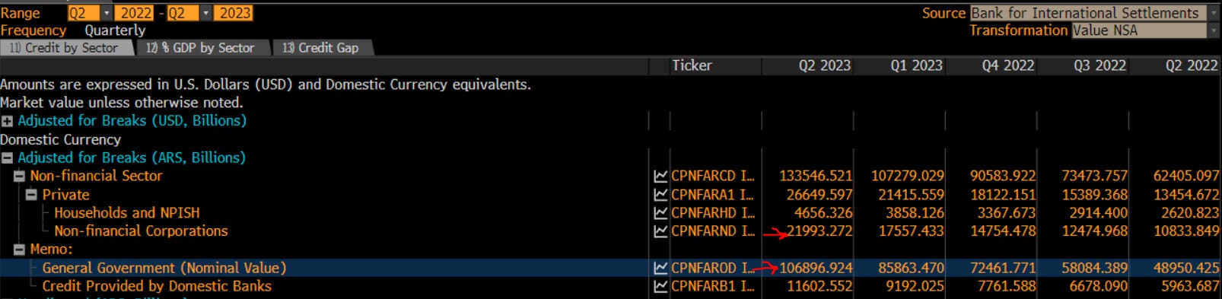This screenshot has width=1222, height=299.
Task: Click the CPNFARHD ticker cell
Action: [713, 213]
